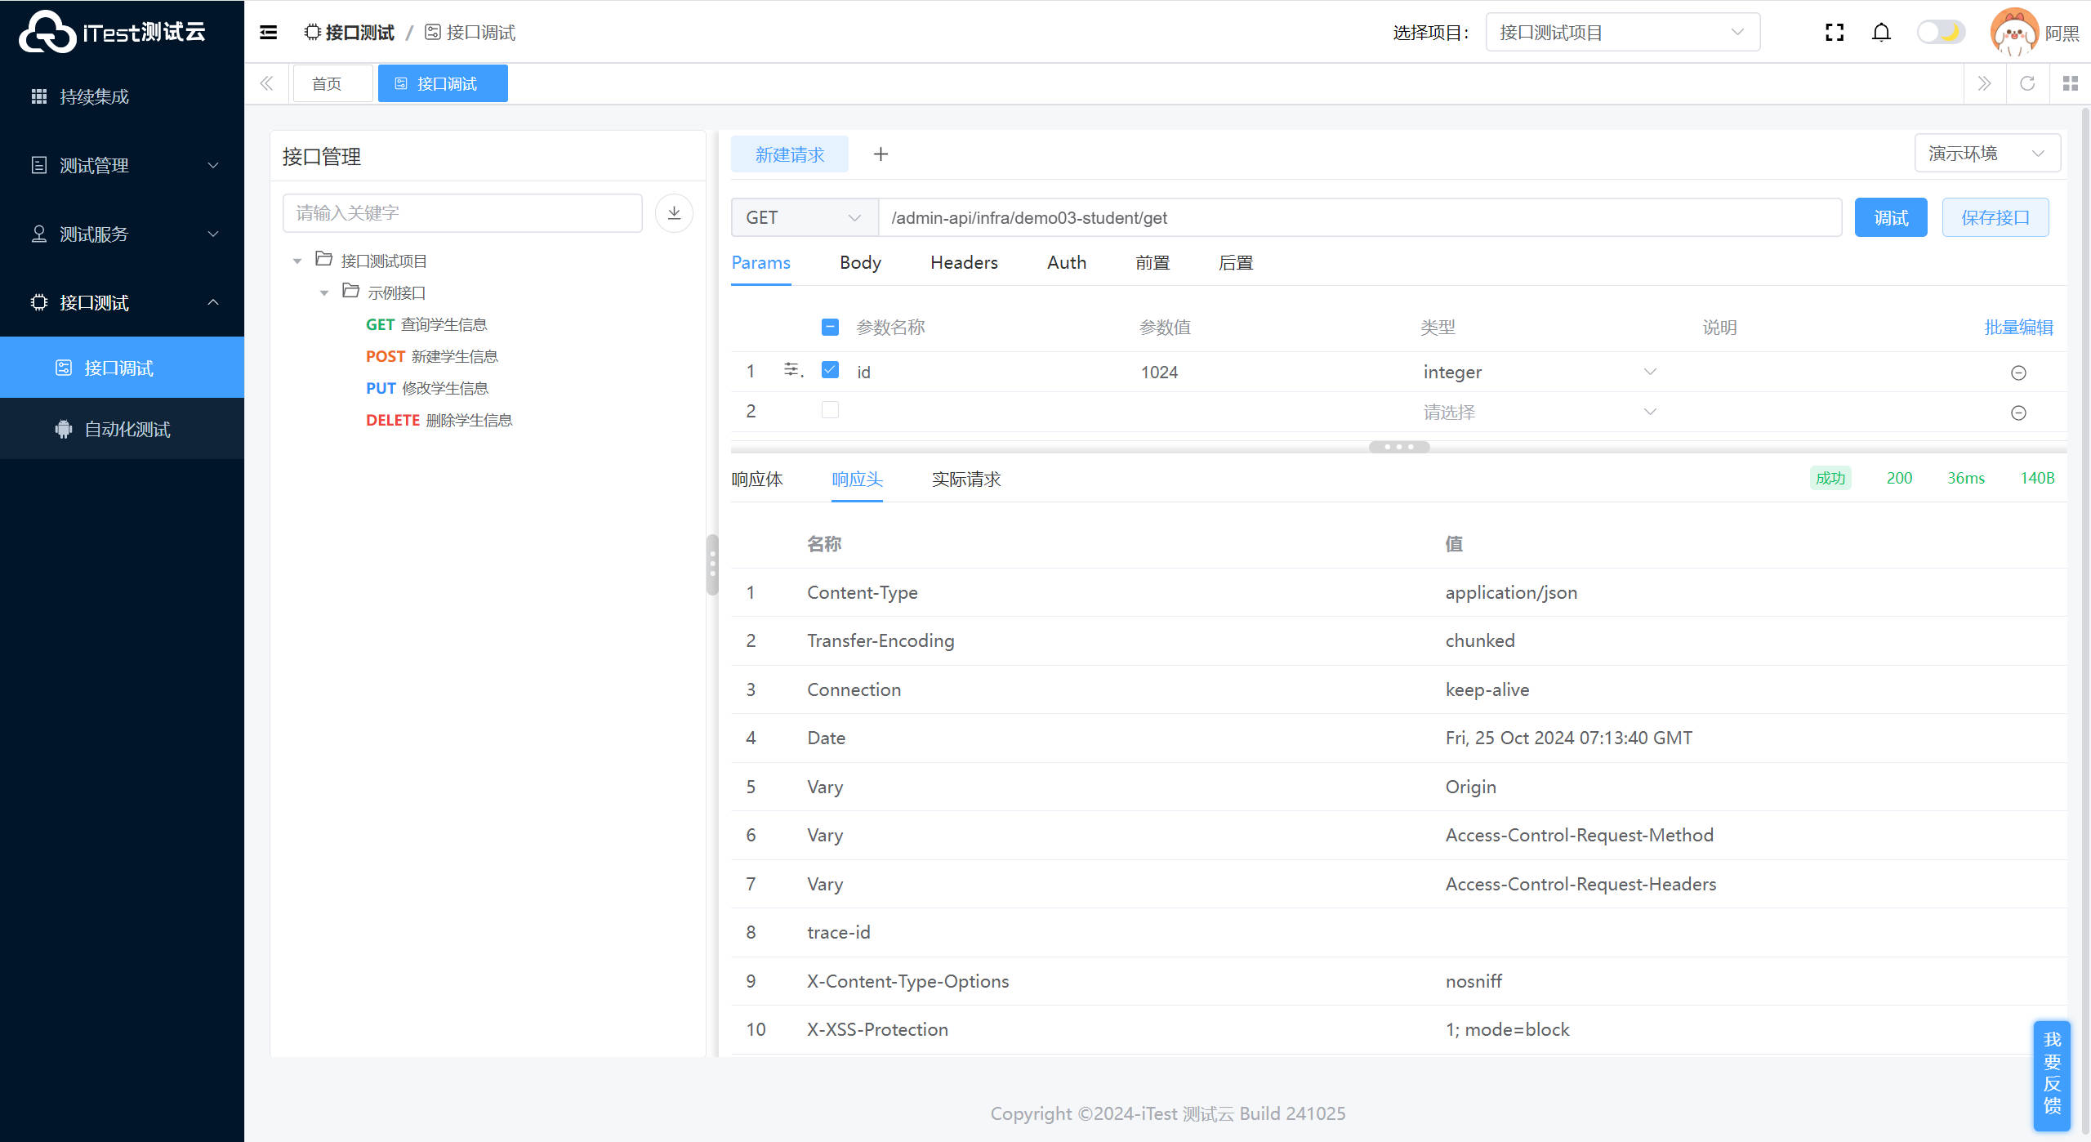Add a new request tab with plus icon
2091x1142 pixels.
tap(881, 154)
